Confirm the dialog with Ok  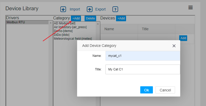click(146, 90)
